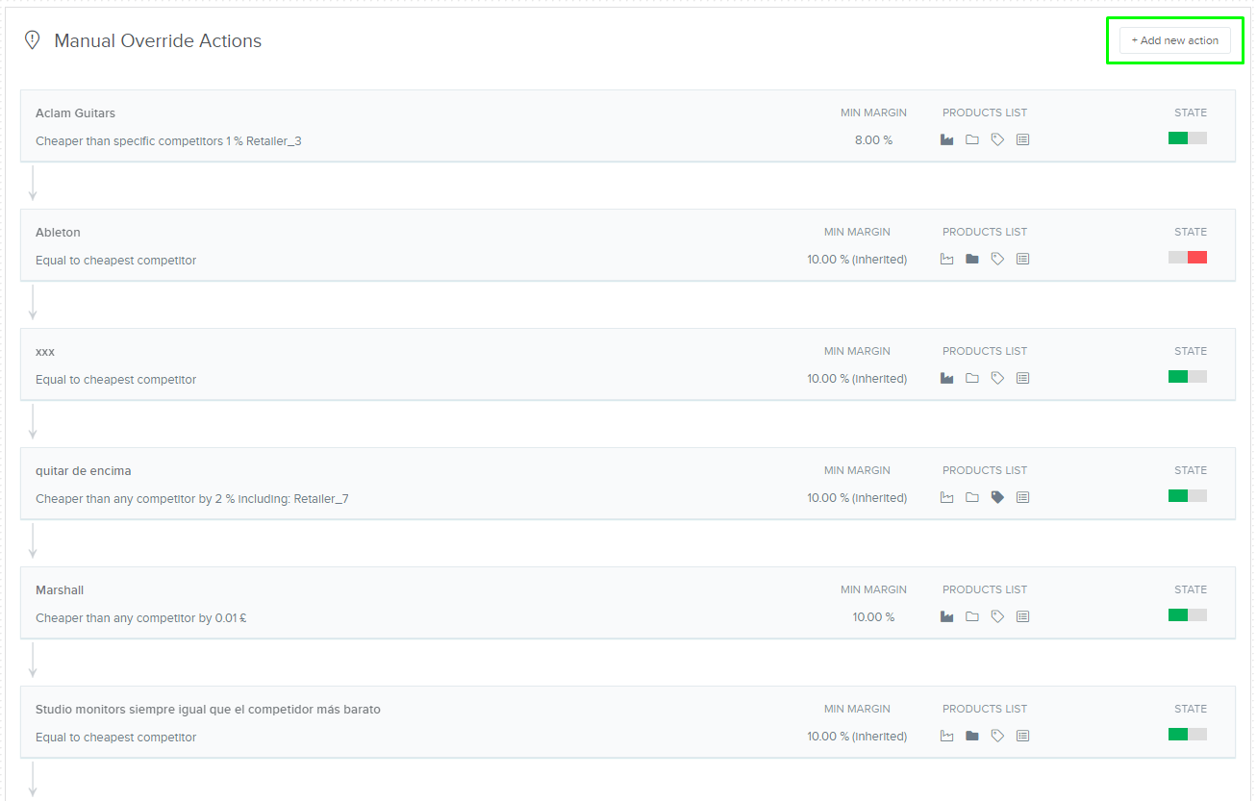Click the folder icon in xxx row

[972, 378]
